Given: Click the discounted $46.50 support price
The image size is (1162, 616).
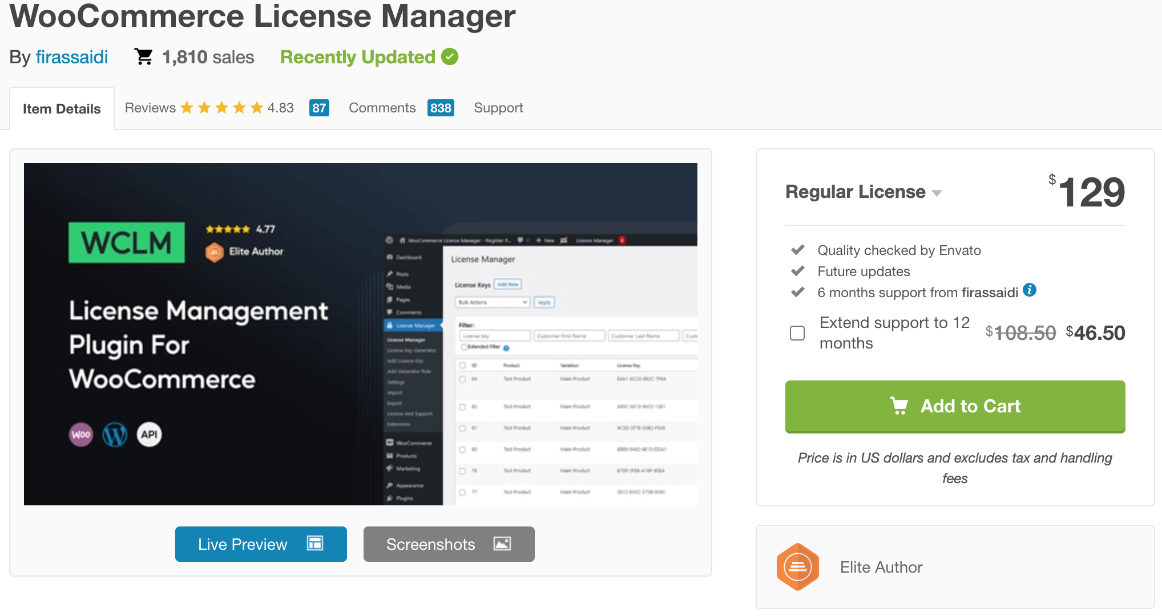Looking at the screenshot, I should point(1095,333).
